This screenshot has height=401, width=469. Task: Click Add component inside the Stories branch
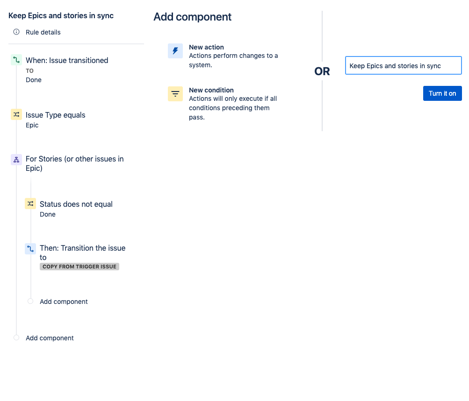pyautogui.click(x=64, y=301)
